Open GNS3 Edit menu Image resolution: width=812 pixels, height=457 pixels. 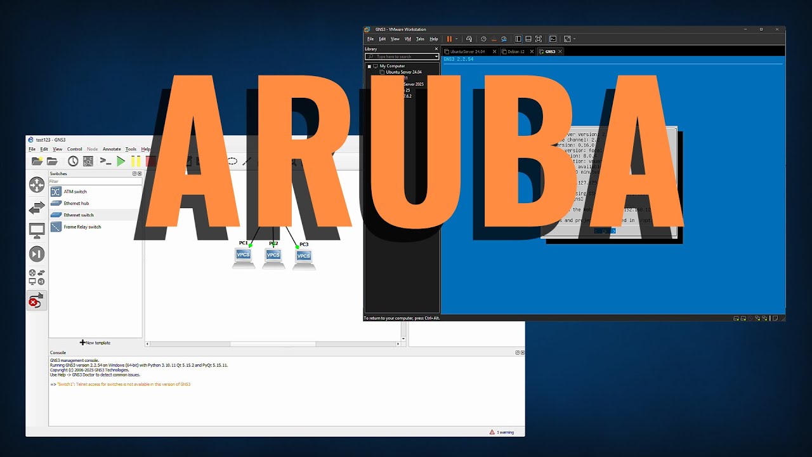pyautogui.click(x=44, y=149)
